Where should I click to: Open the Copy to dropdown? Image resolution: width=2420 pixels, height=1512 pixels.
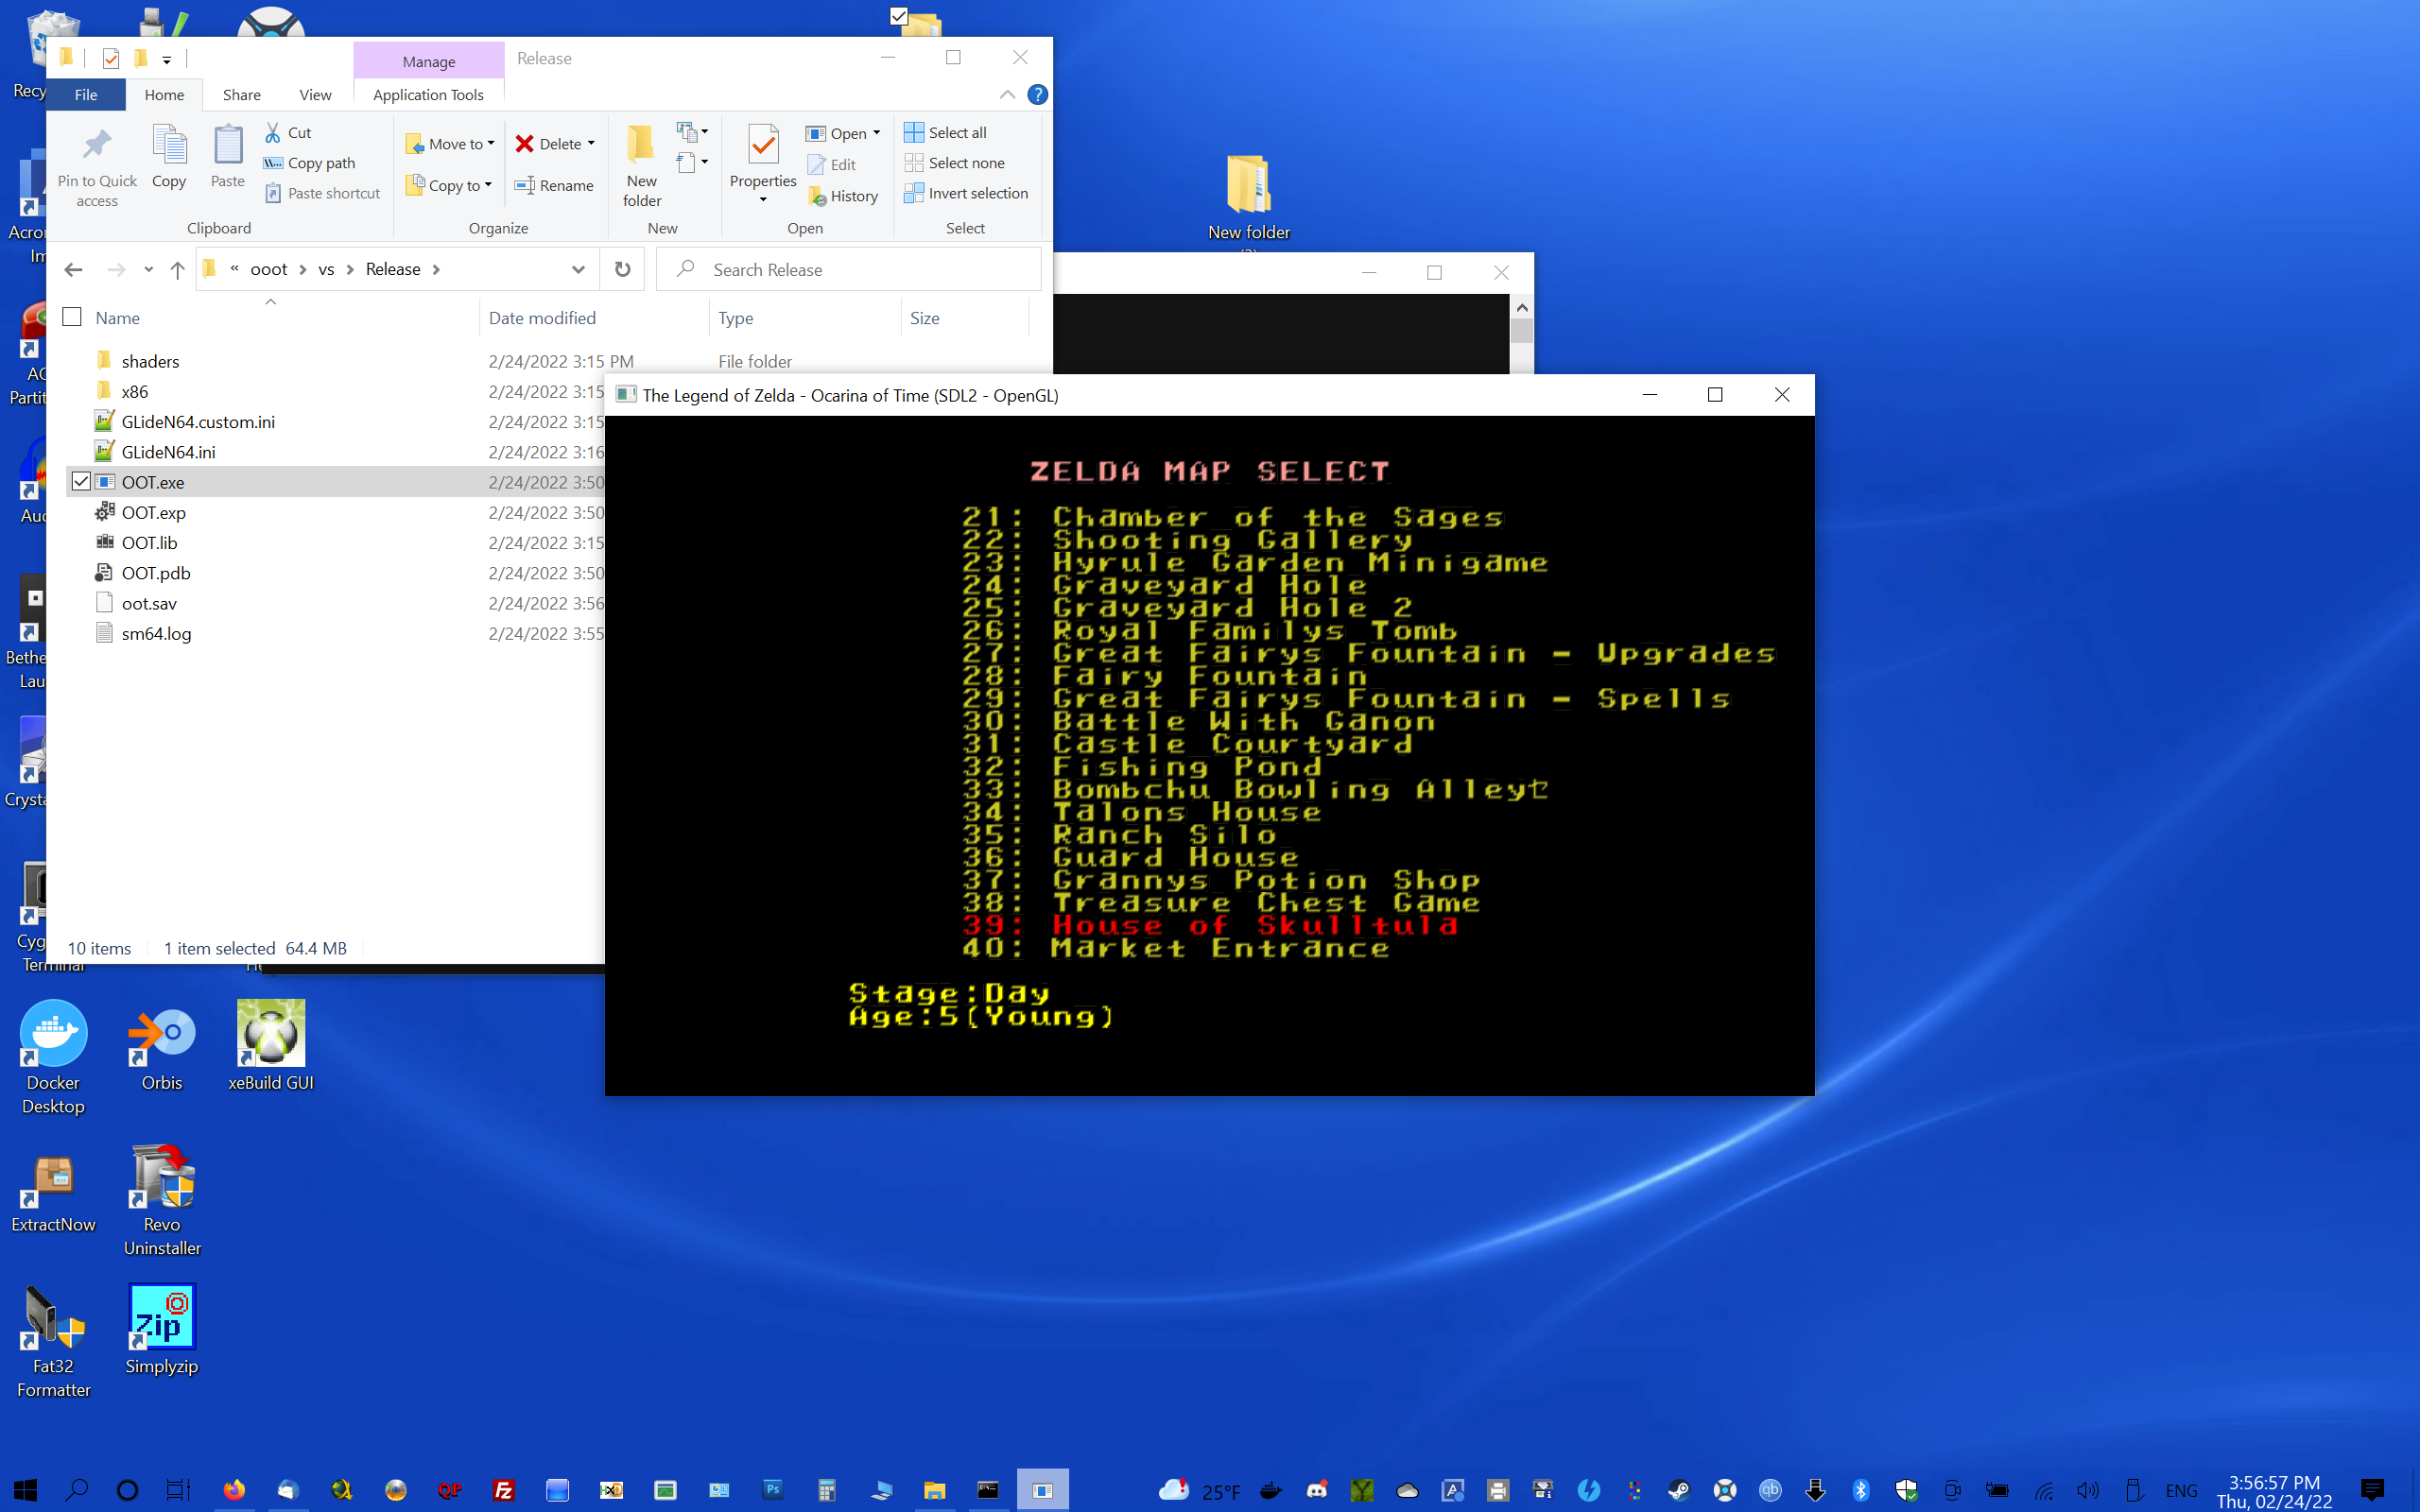[449, 185]
